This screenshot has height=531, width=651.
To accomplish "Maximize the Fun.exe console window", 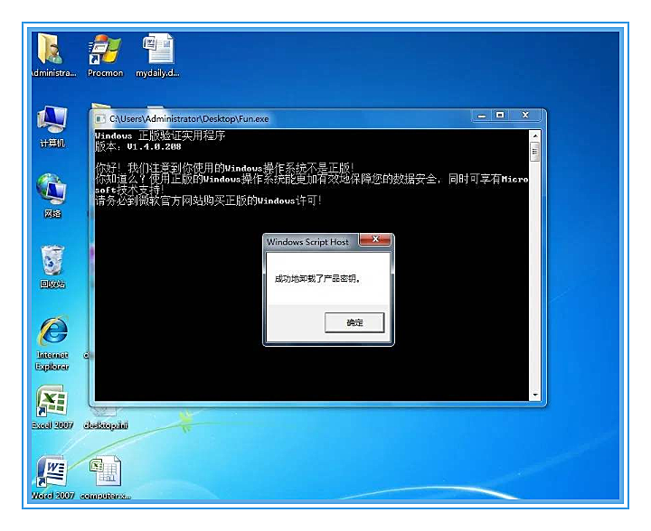I will 500,116.
